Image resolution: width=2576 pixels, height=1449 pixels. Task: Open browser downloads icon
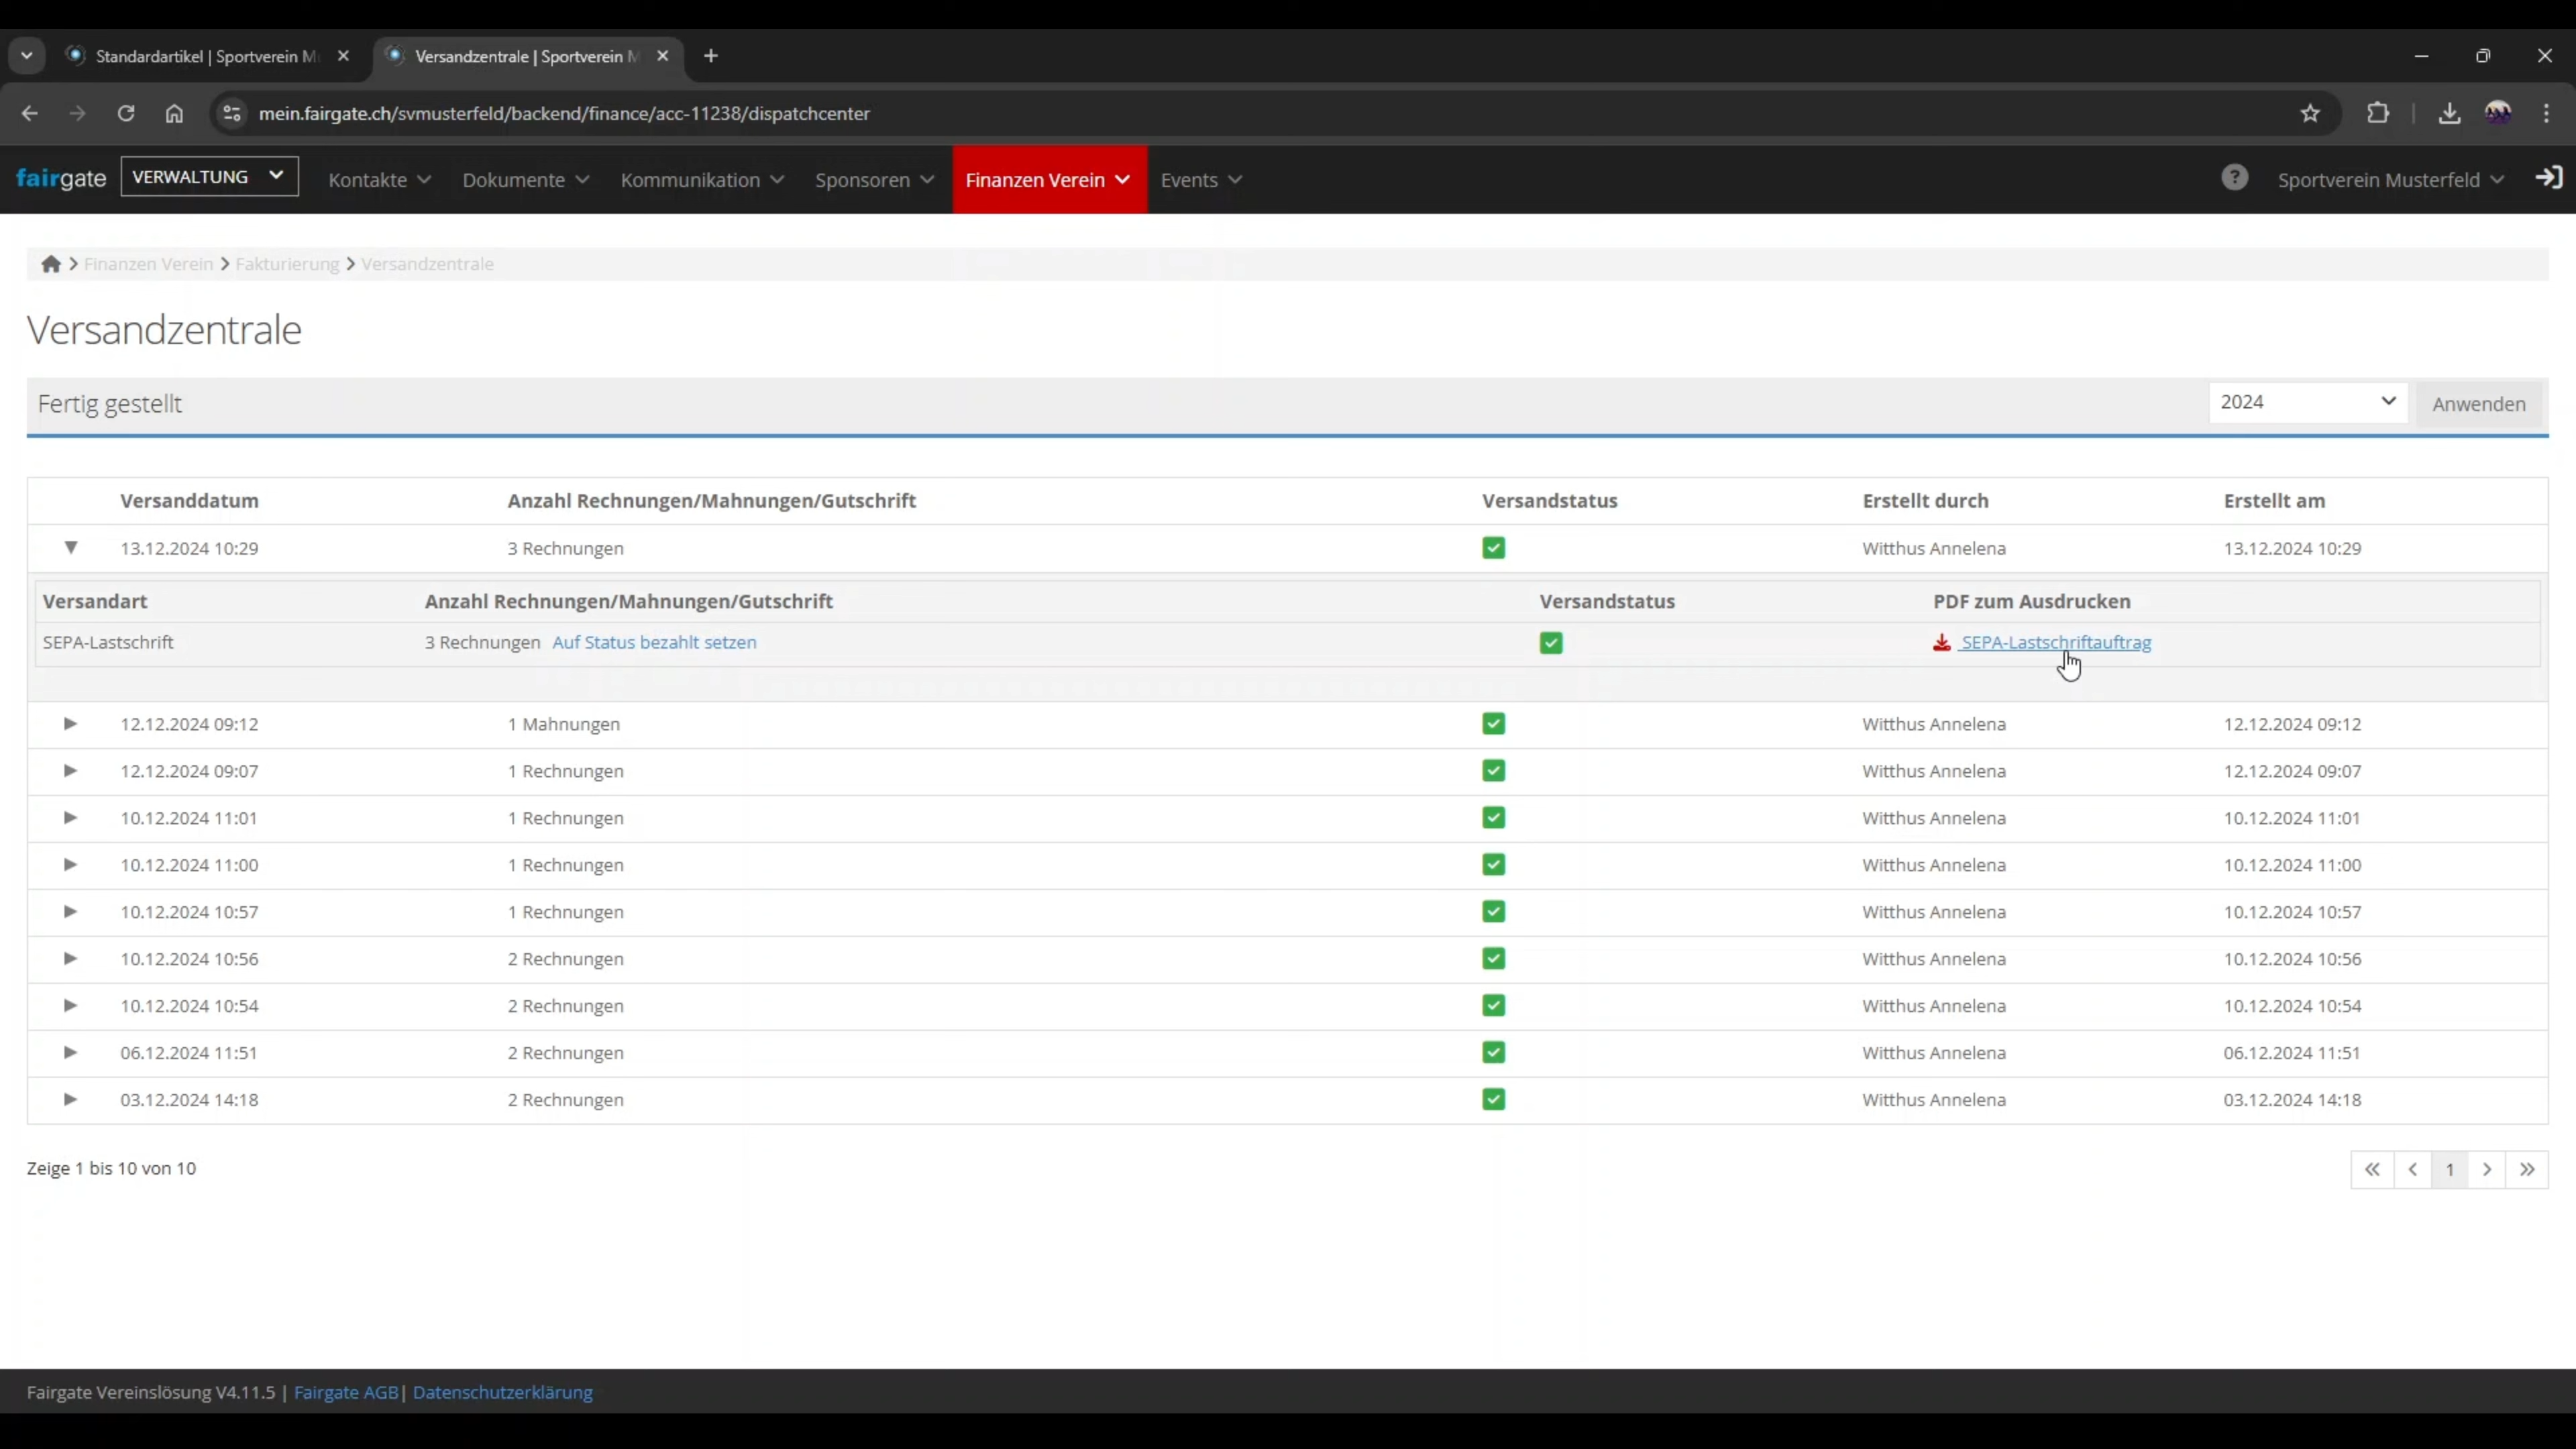pyautogui.click(x=2449, y=113)
